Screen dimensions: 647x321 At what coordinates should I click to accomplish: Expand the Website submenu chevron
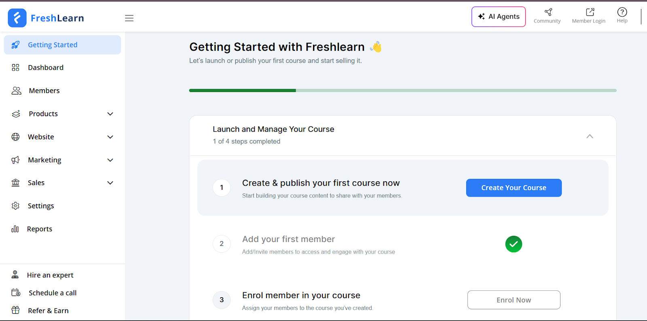pos(110,137)
